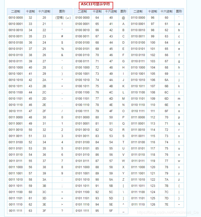Select the '%' glyph cell
The height and width of the screenshot is (217, 201).
pos(62,49)
